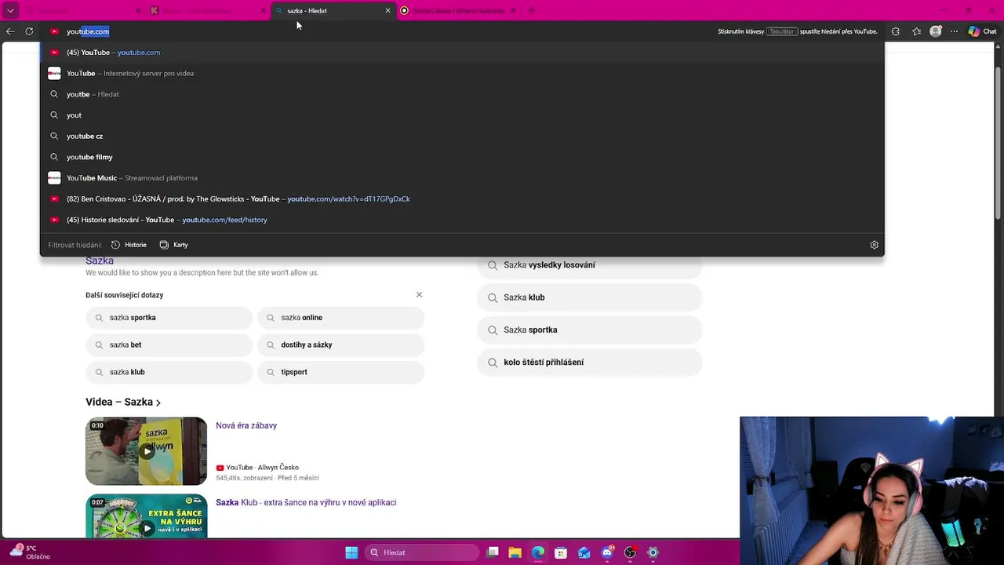Open the tab actions menu at top-left
This screenshot has width=1004, height=565.
(10, 10)
